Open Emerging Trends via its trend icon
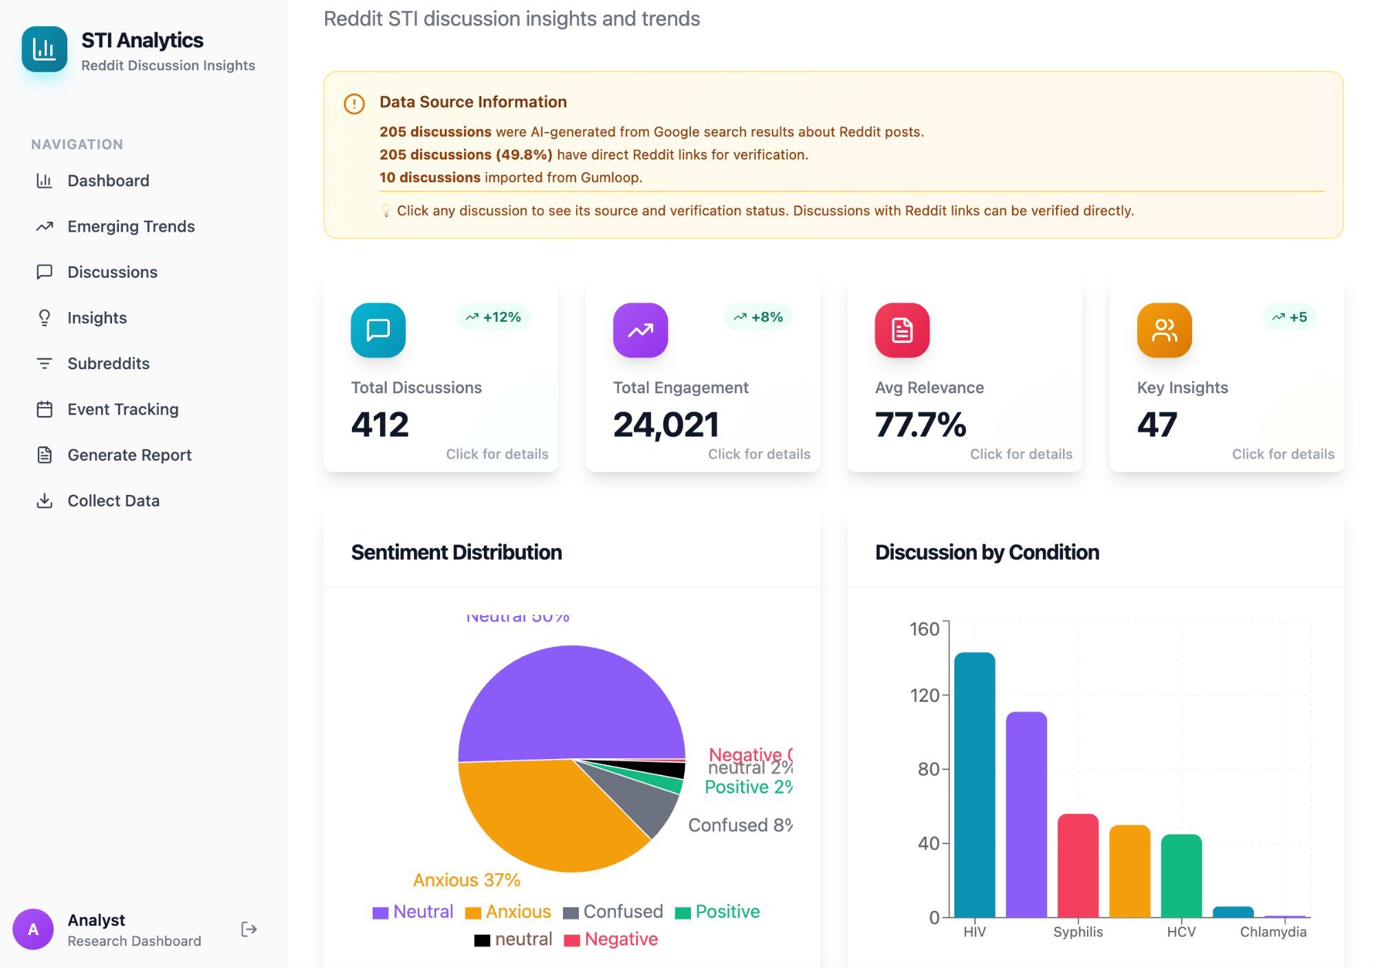Viewport: 1375px width, 968px height. pos(45,225)
